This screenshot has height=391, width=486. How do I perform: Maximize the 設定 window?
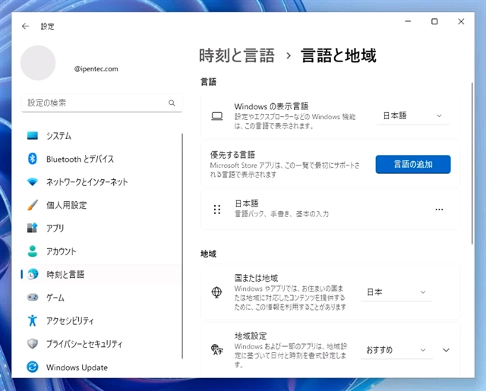[x=434, y=21]
